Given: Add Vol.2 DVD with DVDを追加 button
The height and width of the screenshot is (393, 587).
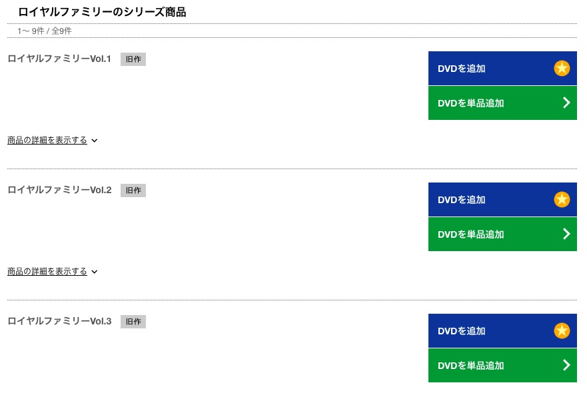Looking at the screenshot, I should click(x=502, y=199).
